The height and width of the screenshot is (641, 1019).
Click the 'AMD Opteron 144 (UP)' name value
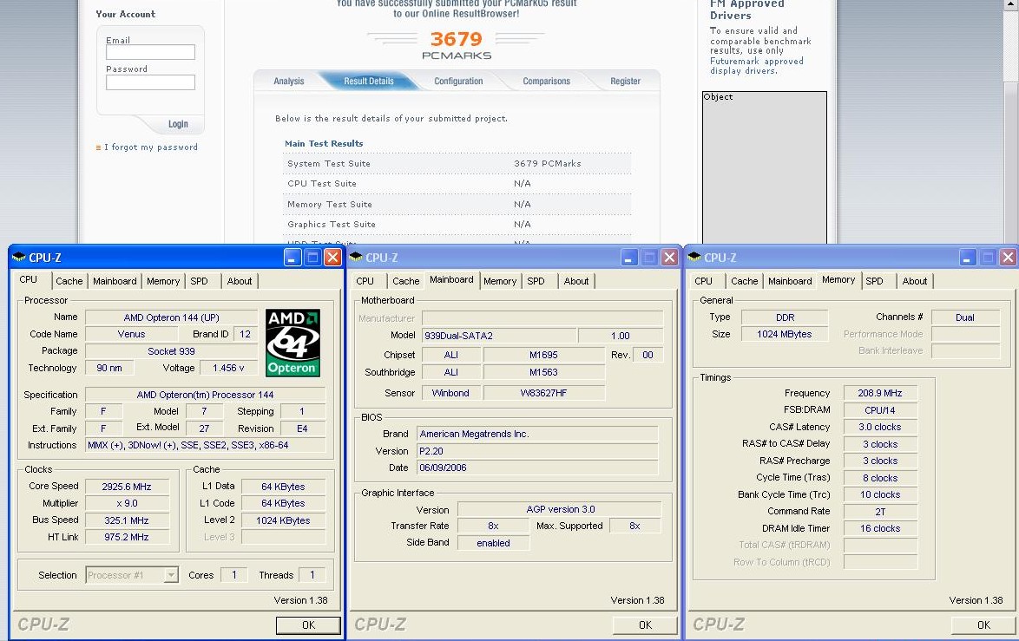172,317
